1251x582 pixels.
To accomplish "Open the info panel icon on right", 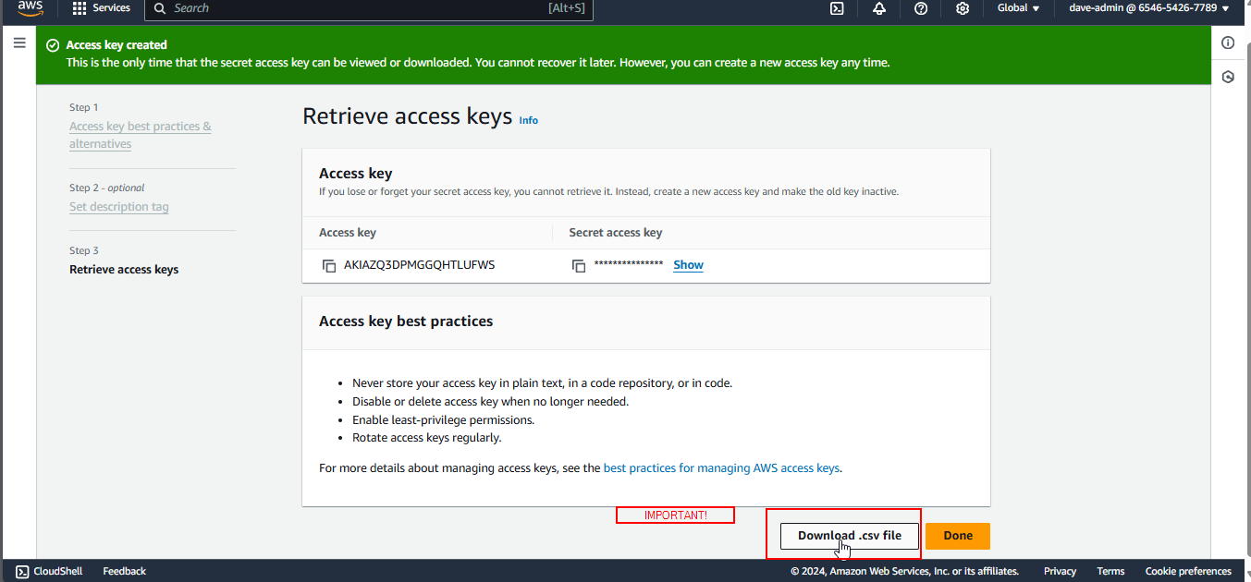I will click(1228, 42).
